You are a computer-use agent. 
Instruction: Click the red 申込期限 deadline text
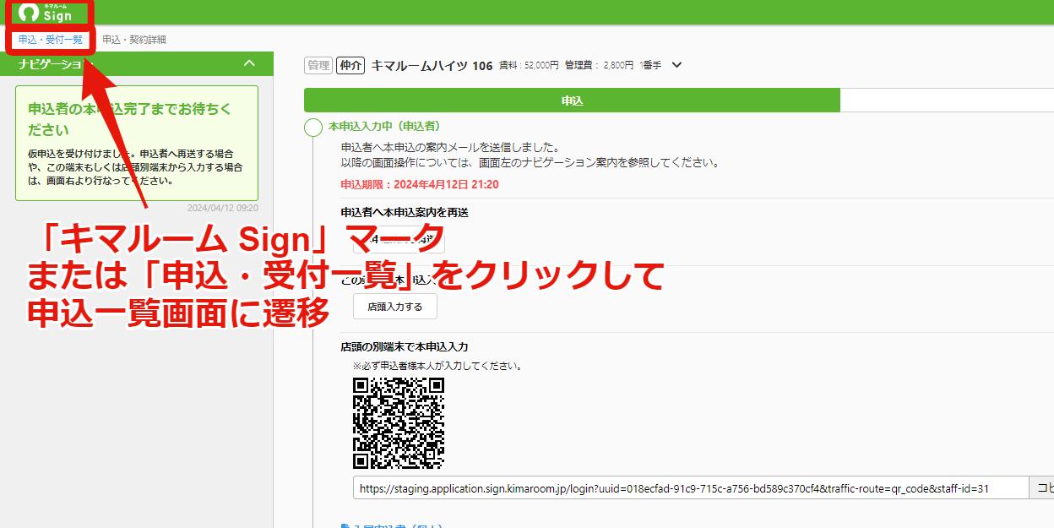coord(419,184)
